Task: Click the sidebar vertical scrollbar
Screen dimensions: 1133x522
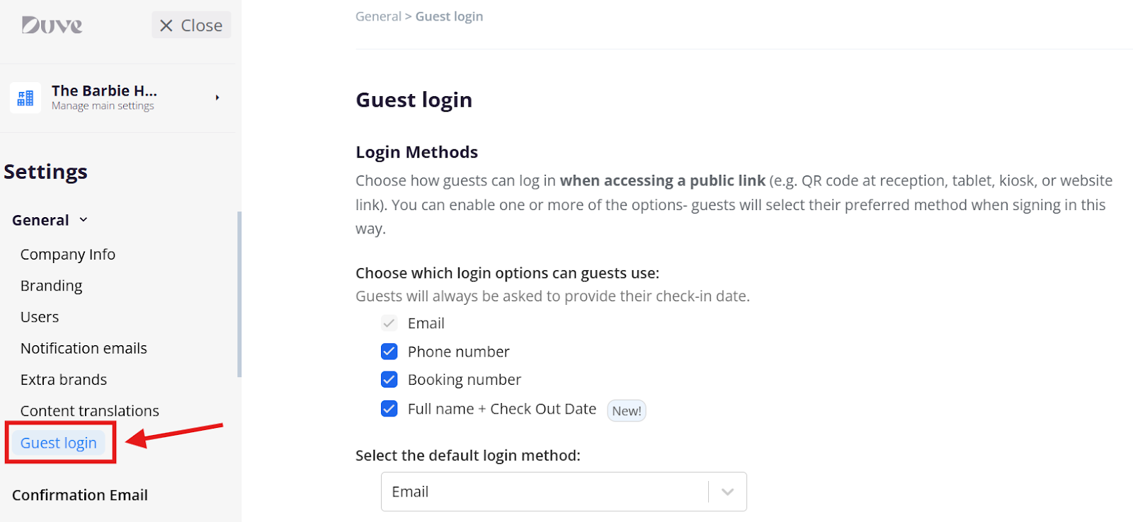Action: tap(239, 294)
